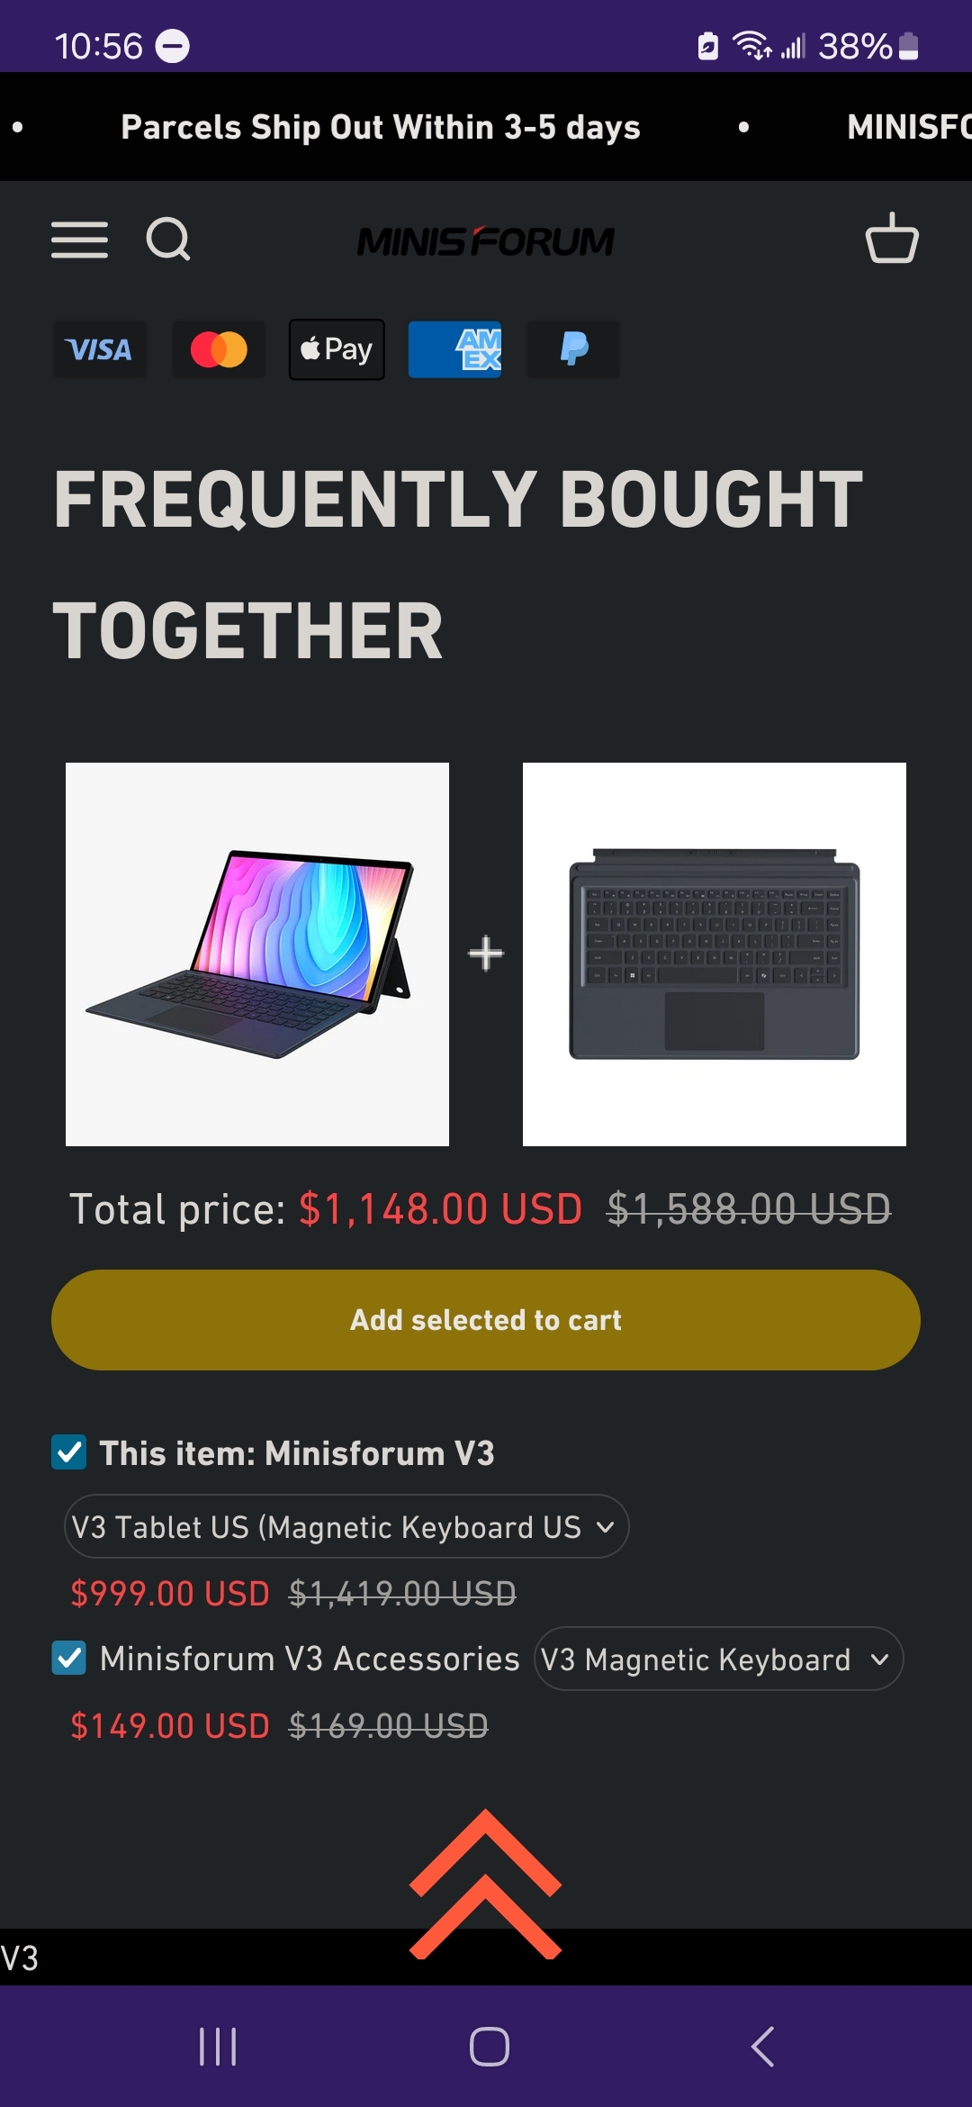This screenshot has height=2107, width=972.
Task: Expand V3 Magnetic Keyboard variant dropdown
Action: pos(718,1659)
